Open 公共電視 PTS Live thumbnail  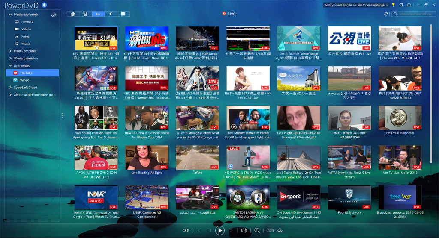tap(349, 38)
